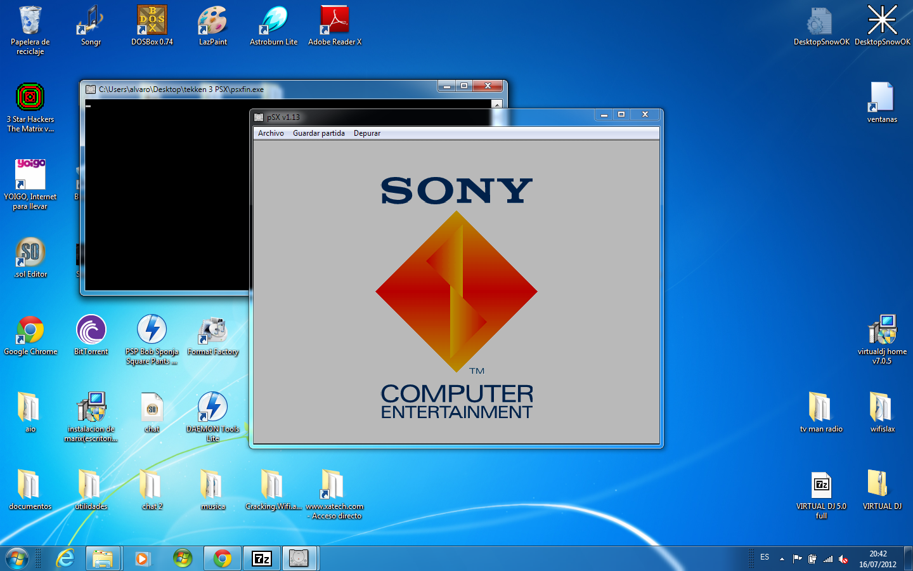This screenshot has height=571, width=913.
Task: Click the muted volume tray icon
Action: 843,559
